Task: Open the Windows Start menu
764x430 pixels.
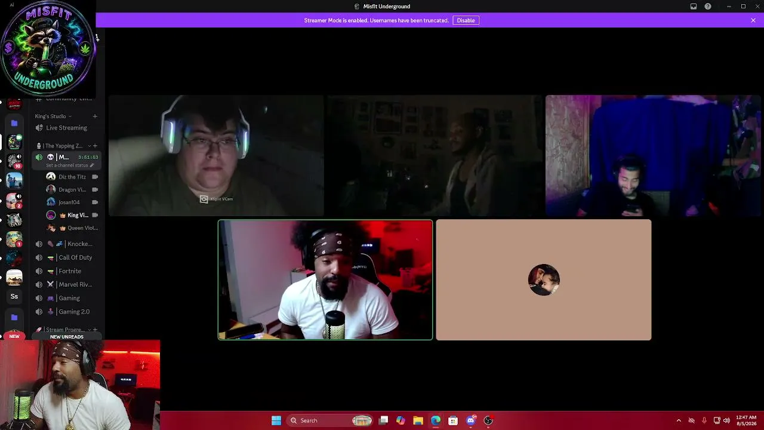Action: point(276,420)
